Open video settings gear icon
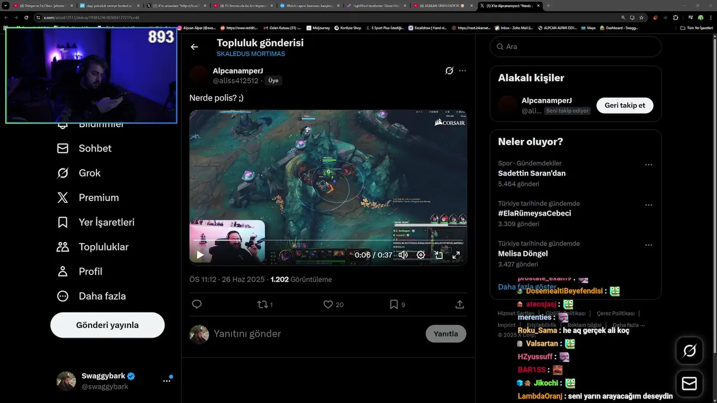 coord(421,255)
